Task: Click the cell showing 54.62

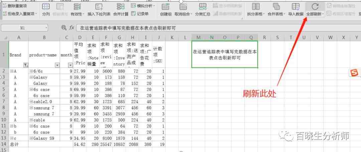Action: point(80,144)
